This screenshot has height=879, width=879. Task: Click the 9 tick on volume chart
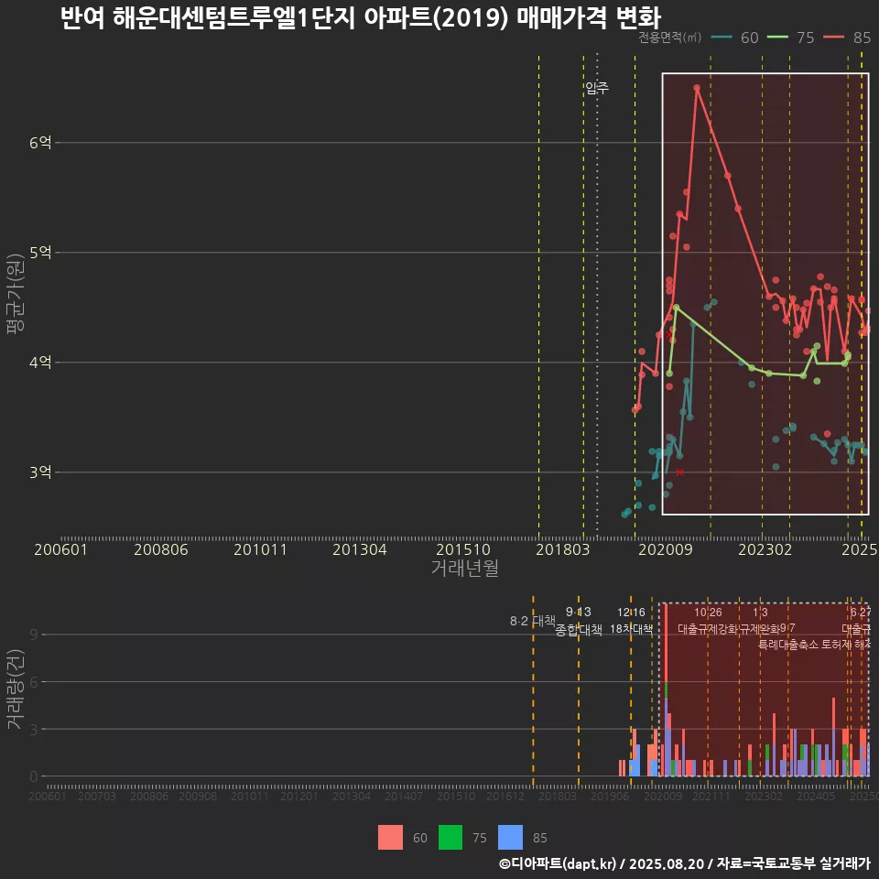click(x=34, y=635)
